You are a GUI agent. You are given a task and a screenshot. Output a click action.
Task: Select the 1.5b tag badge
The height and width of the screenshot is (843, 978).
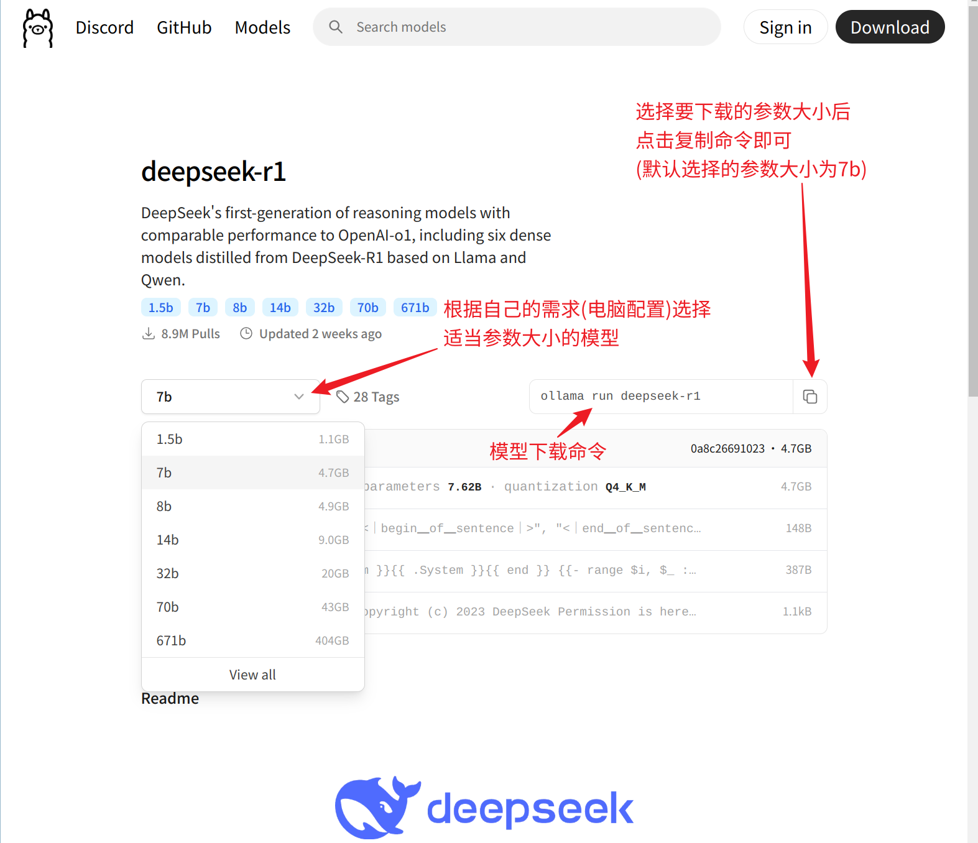[x=160, y=308]
